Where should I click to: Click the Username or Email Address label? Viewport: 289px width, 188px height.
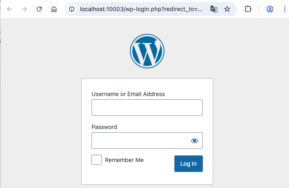point(128,94)
